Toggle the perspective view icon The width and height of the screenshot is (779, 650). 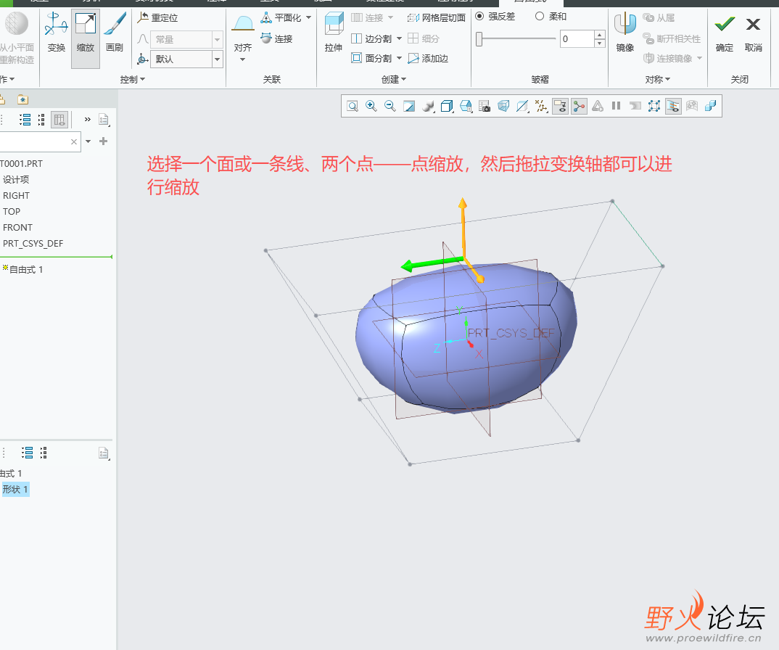pos(503,106)
